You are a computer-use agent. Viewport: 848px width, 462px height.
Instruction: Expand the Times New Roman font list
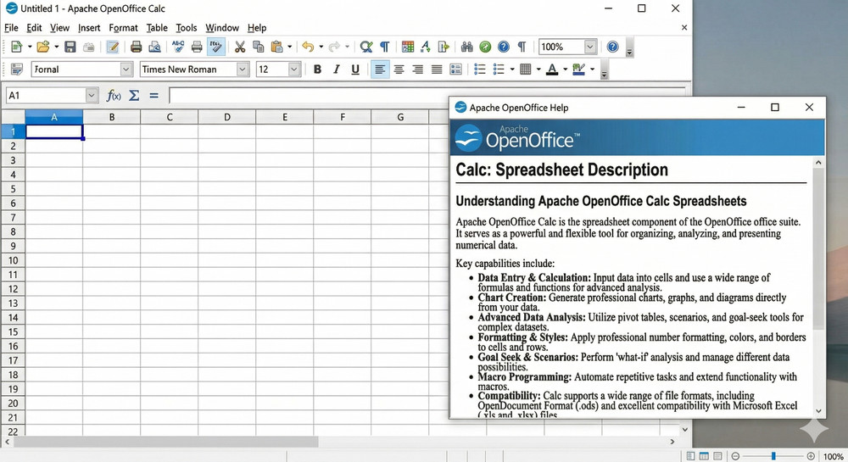243,70
